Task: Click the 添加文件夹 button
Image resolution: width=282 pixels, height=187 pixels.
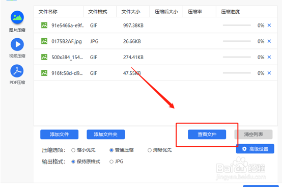Action: [106, 135]
